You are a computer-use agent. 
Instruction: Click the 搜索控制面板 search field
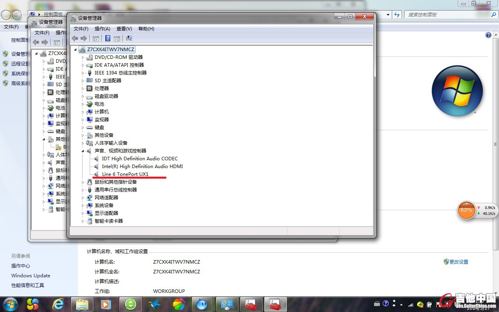click(448, 14)
